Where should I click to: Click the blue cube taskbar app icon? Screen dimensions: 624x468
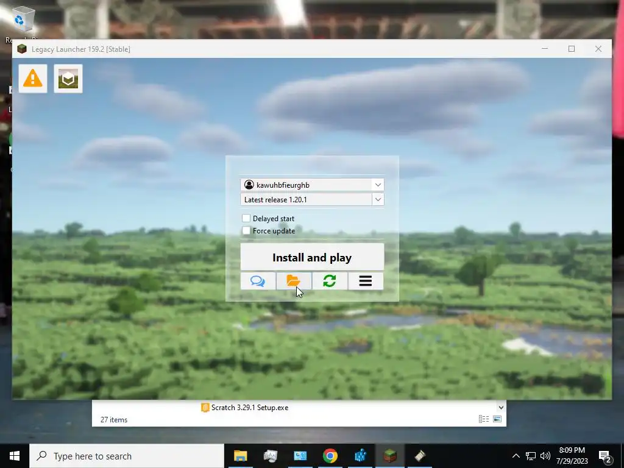(360, 456)
